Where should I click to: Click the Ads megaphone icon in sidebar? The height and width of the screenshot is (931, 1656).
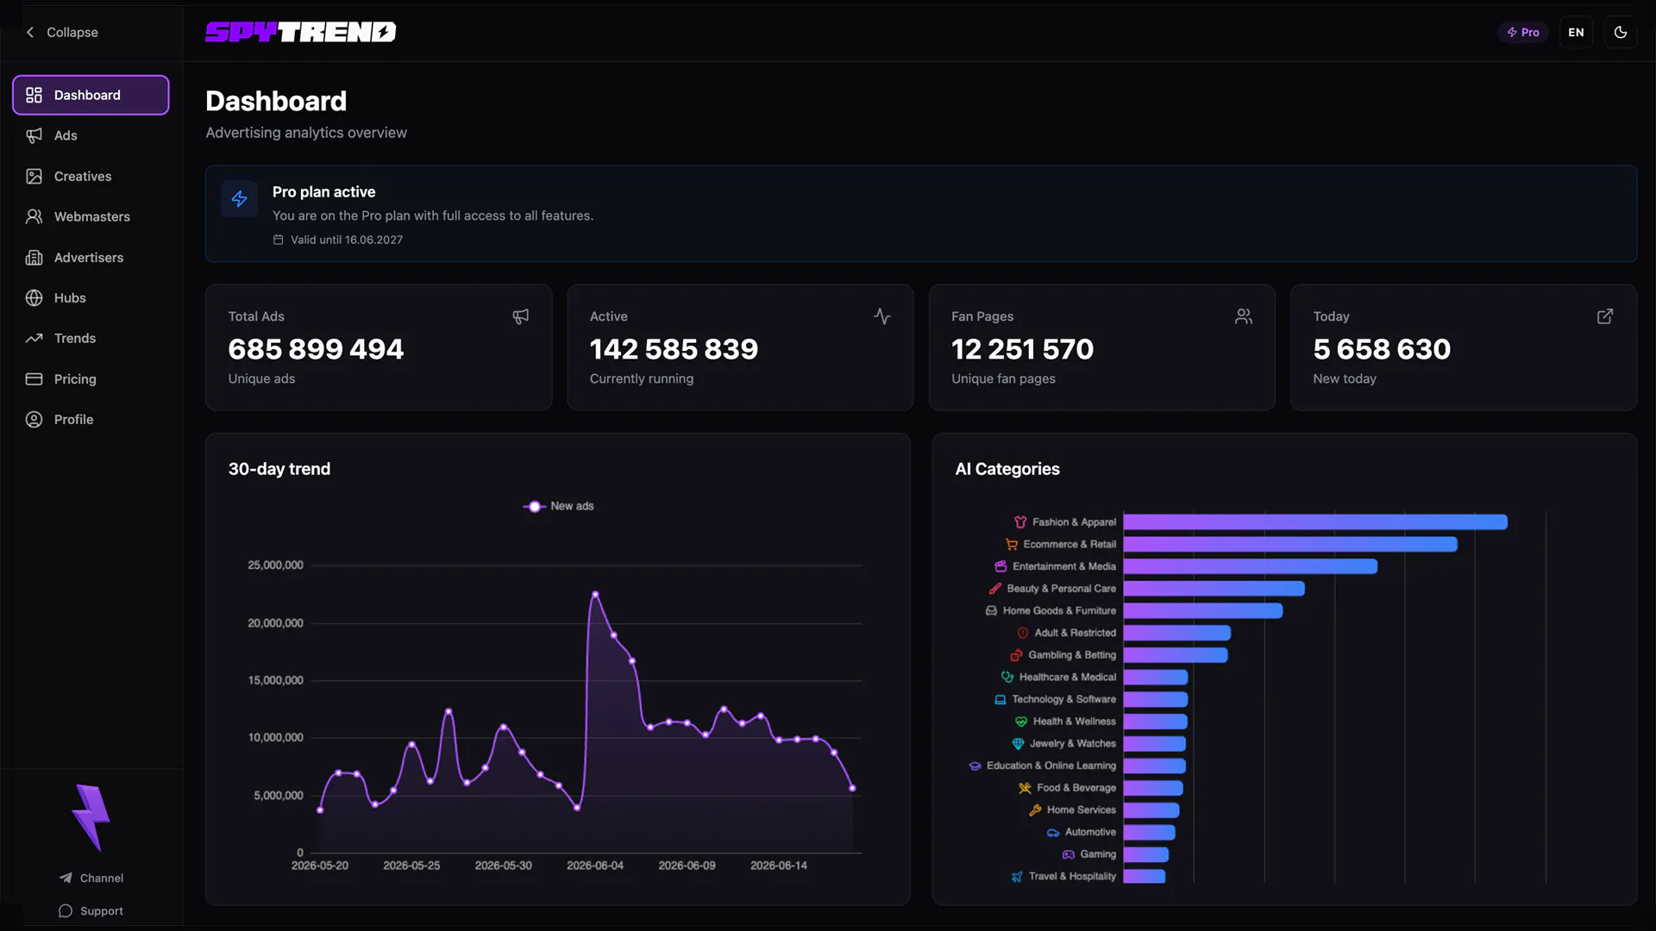(x=34, y=135)
